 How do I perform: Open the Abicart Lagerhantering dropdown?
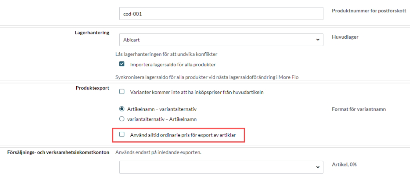click(221, 40)
